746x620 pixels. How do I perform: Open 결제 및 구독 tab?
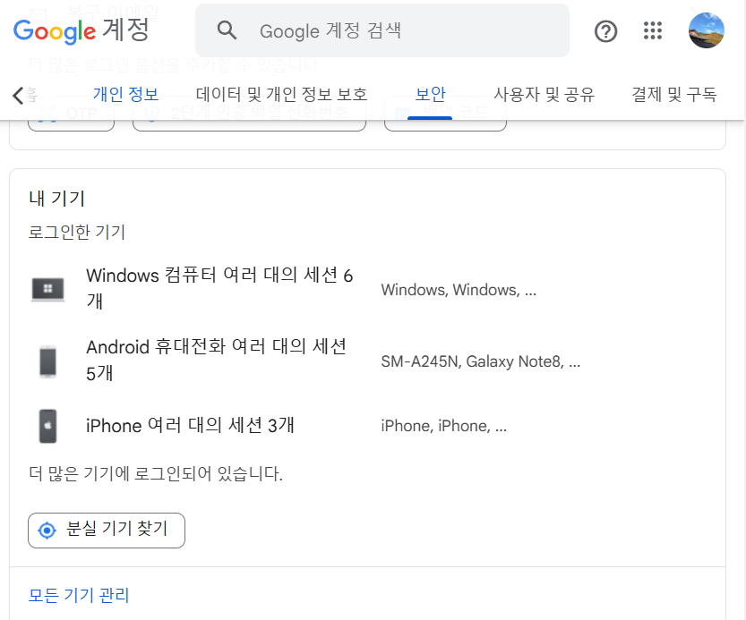point(673,94)
